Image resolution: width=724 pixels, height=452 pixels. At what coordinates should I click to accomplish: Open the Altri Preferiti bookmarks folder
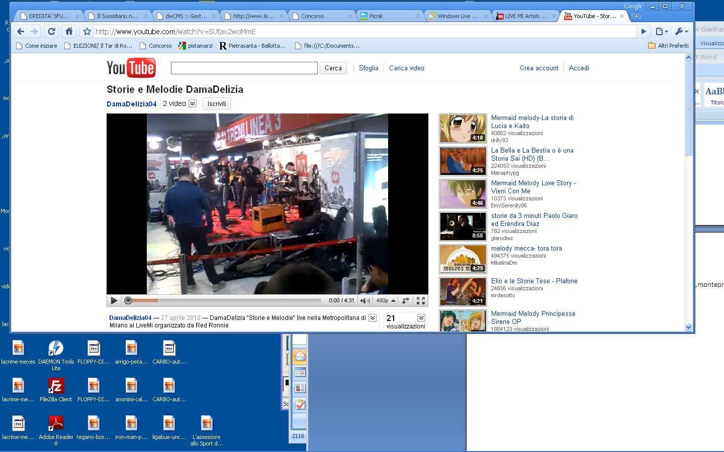[668, 46]
